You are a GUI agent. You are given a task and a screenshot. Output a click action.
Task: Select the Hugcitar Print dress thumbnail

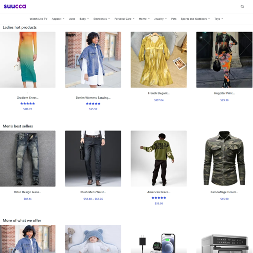(x=224, y=60)
